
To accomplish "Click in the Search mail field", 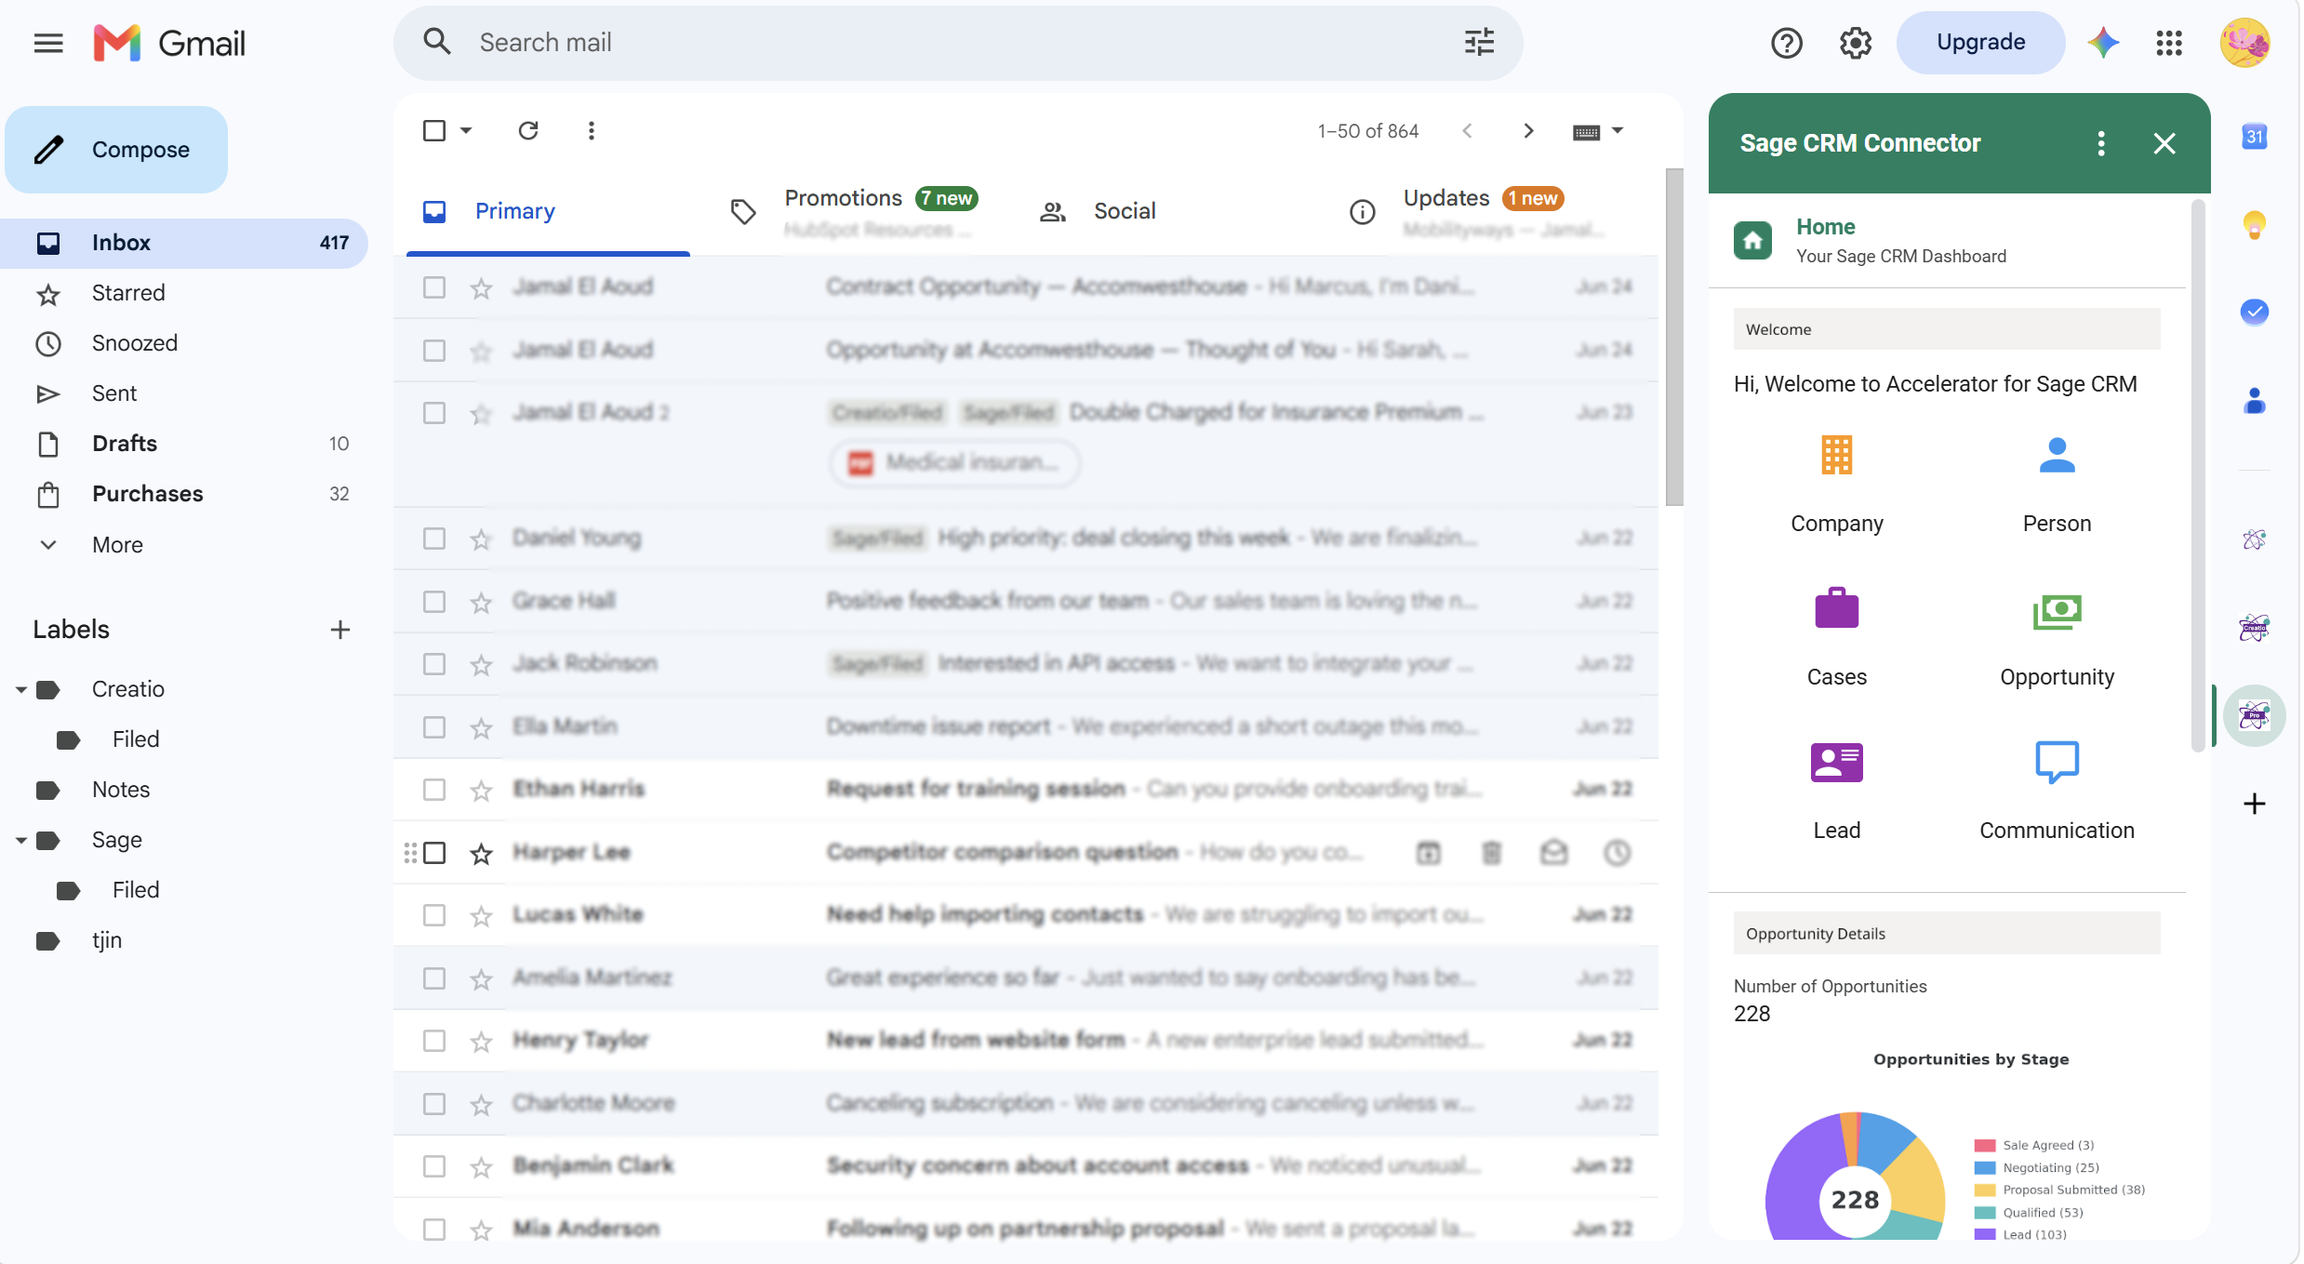I will tap(958, 43).
